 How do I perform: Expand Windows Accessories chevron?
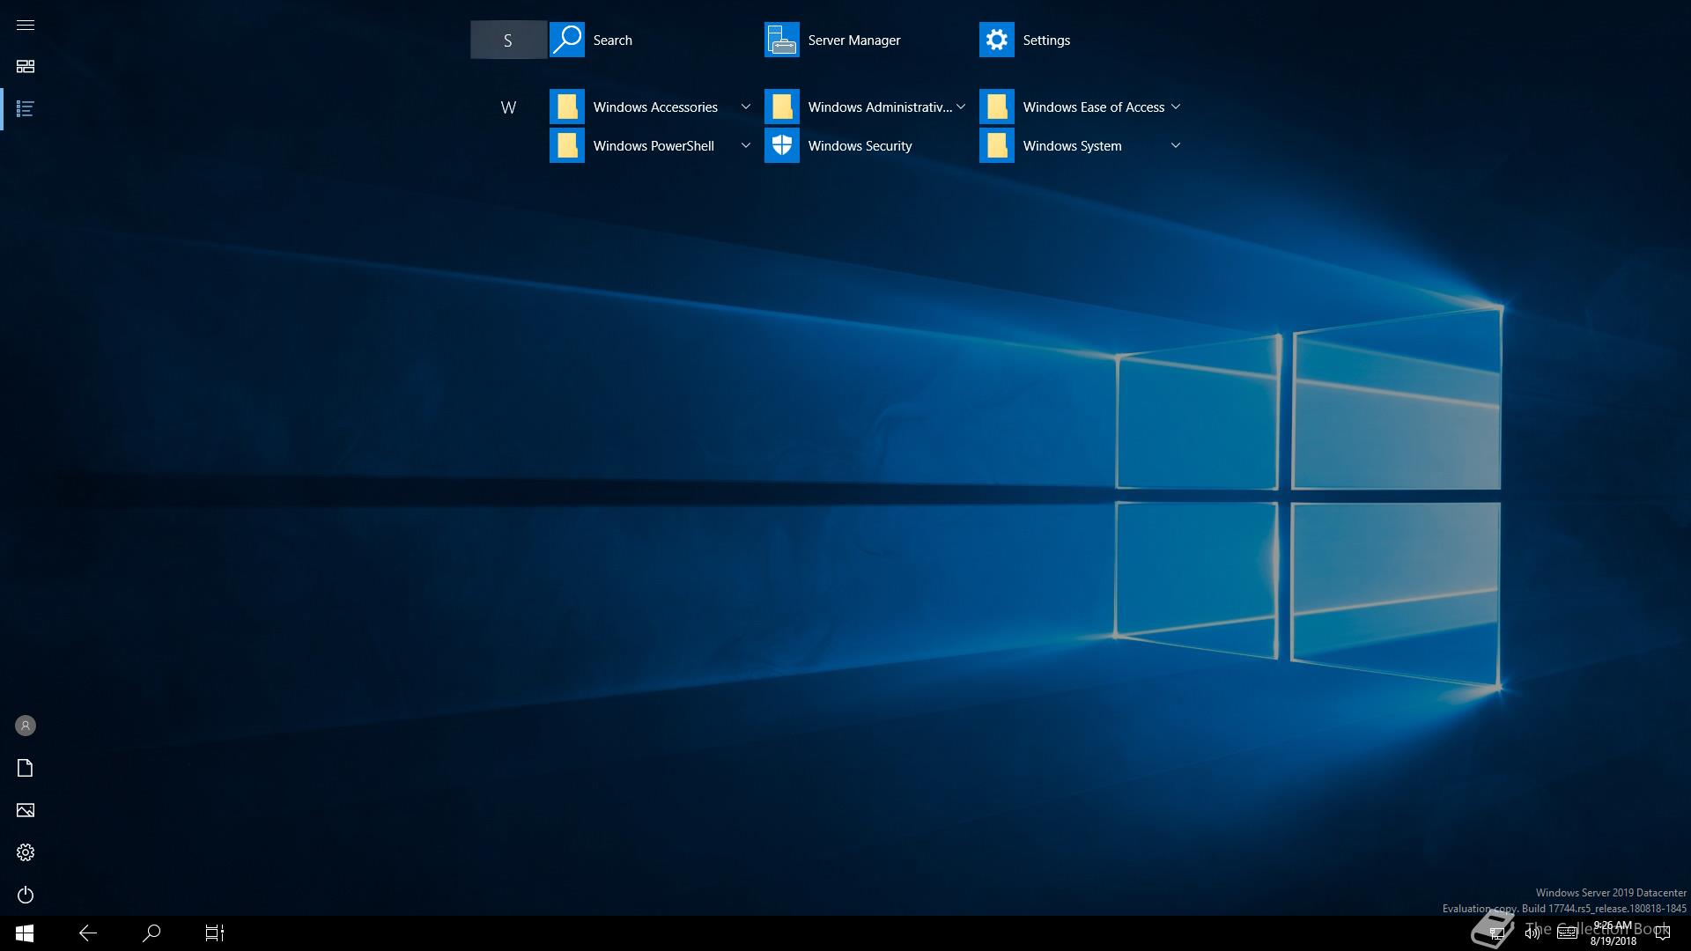tap(746, 107)
